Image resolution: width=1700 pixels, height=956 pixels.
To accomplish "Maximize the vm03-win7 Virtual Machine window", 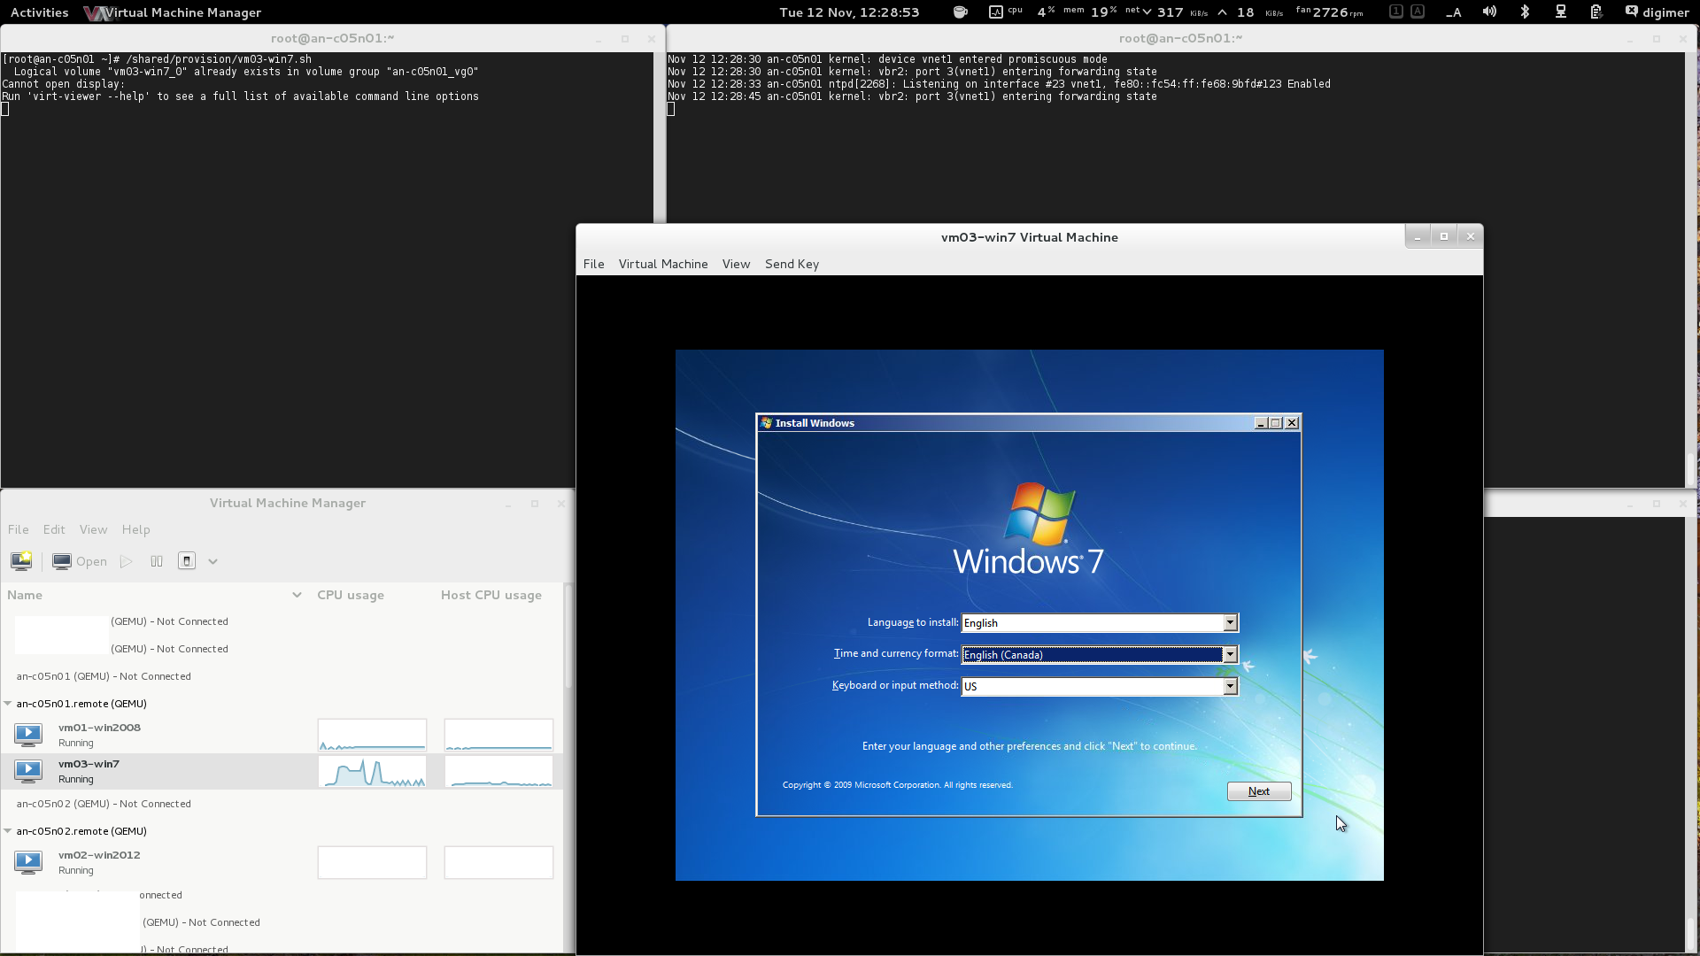I will 1444,236.
